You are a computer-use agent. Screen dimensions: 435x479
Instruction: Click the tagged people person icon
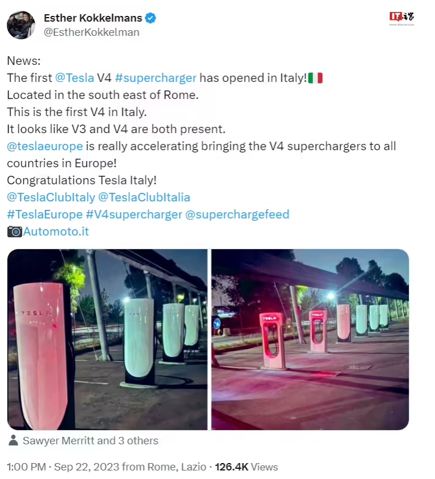coord(14,441)
